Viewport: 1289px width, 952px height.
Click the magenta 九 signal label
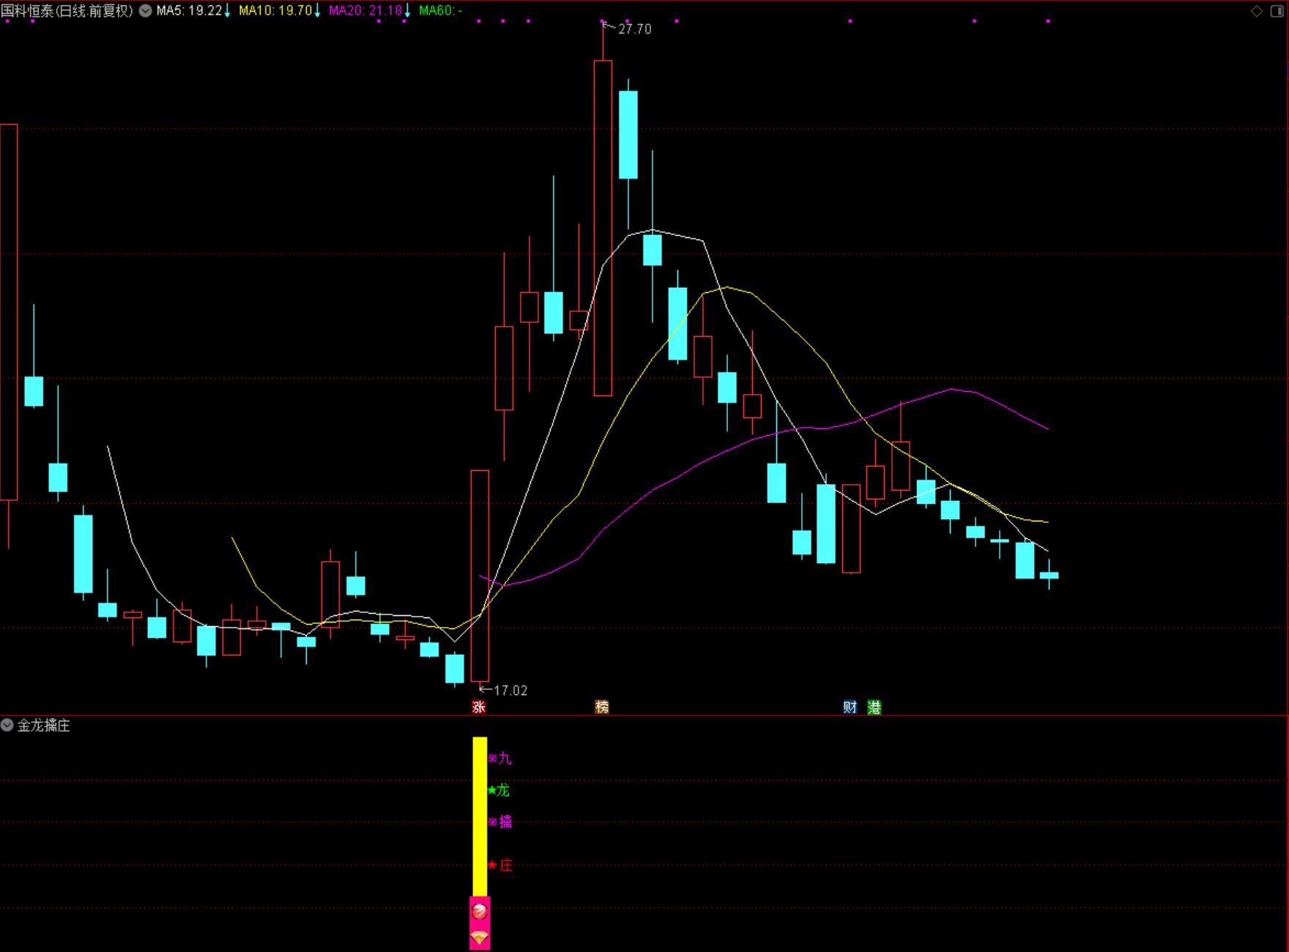click(500, 759)
